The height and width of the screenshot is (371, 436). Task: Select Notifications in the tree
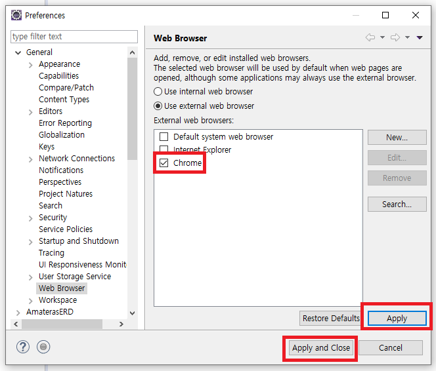tap(61, 170)
